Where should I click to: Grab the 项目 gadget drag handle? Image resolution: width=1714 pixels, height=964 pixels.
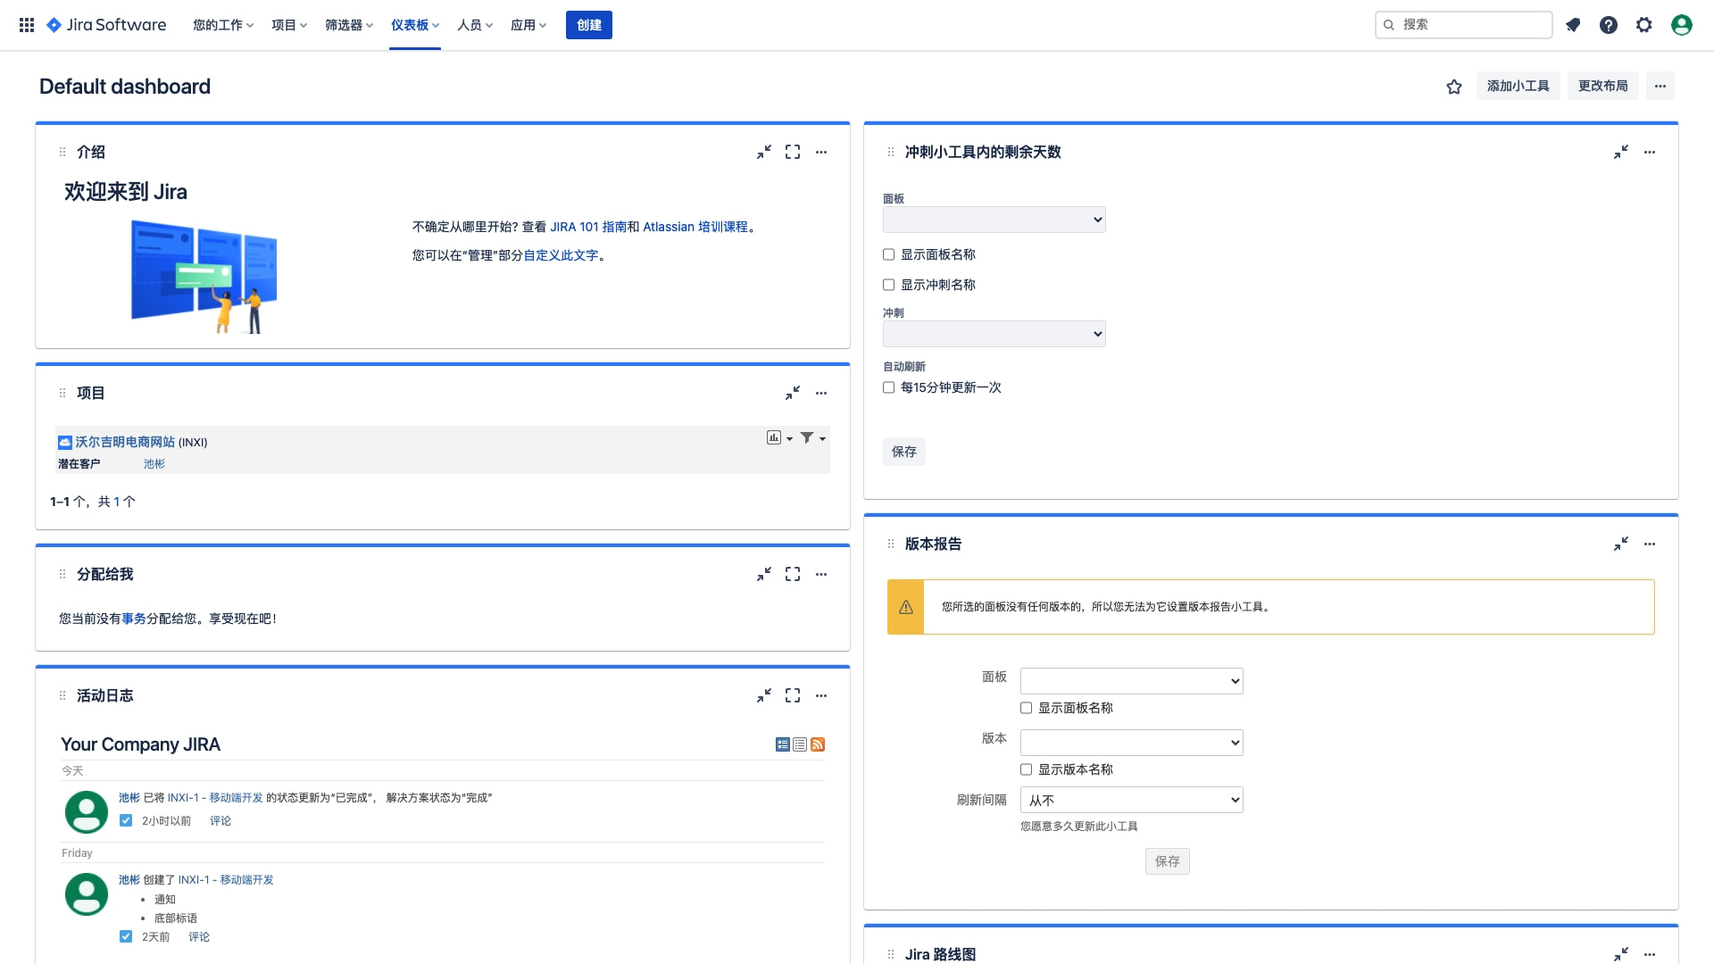pyautogui.click(x=62, y=394)
